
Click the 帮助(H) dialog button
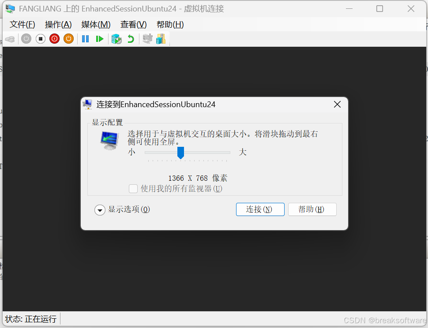click(x=312, y=209)
